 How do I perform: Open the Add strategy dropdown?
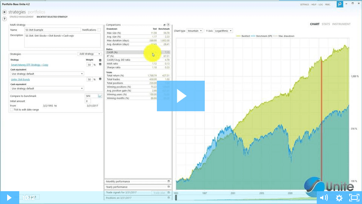click(x=90, y=54)
